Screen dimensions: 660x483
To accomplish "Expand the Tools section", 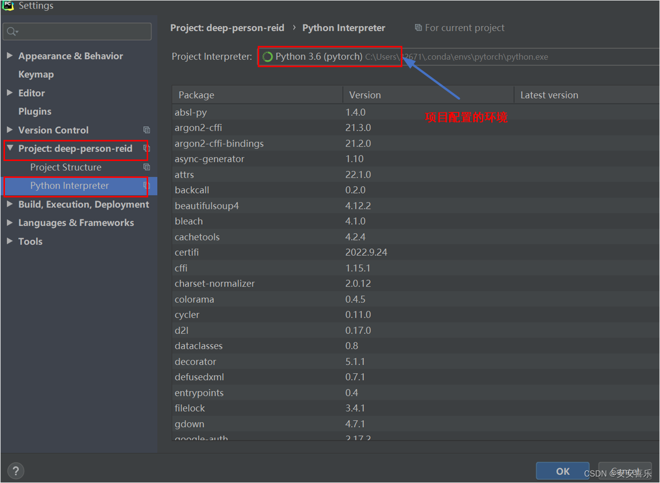I will coord(10,241).
